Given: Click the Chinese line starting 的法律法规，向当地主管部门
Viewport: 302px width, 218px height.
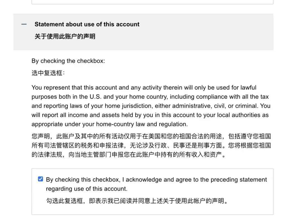Looking at the screenshot, I should pos(129,154).
